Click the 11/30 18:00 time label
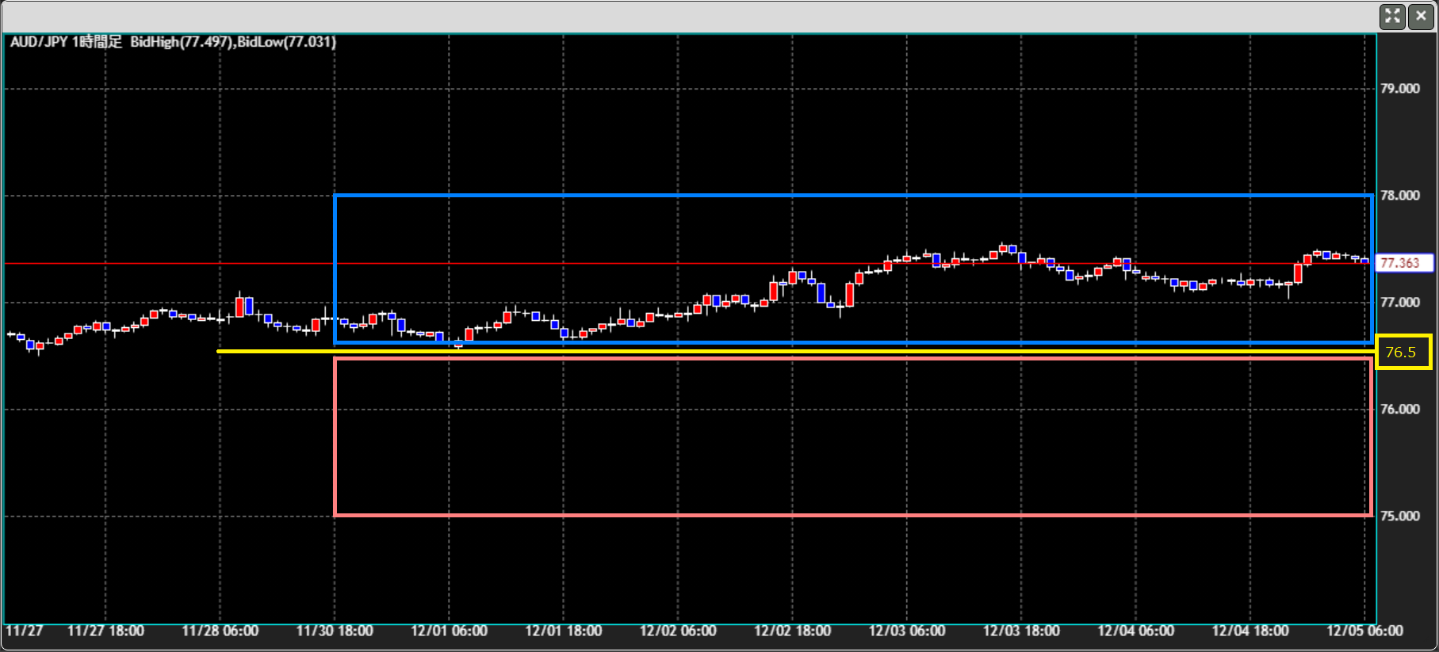 (x=335, y=631)
